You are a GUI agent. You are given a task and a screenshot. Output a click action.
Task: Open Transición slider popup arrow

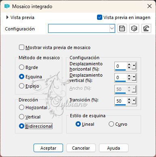coord(134,101)
